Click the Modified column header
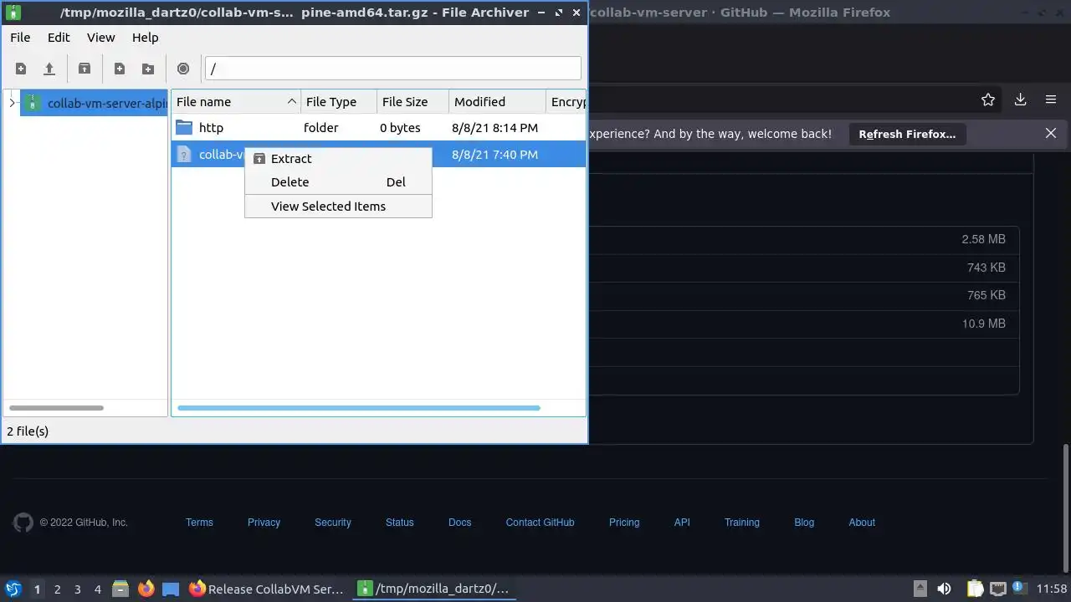Image resolution: width=1071 pixels, height=602 pixels. pyautogui.click(x=497, y=102)
